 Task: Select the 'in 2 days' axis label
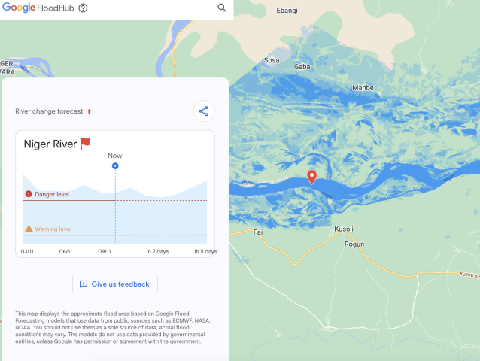157,251
